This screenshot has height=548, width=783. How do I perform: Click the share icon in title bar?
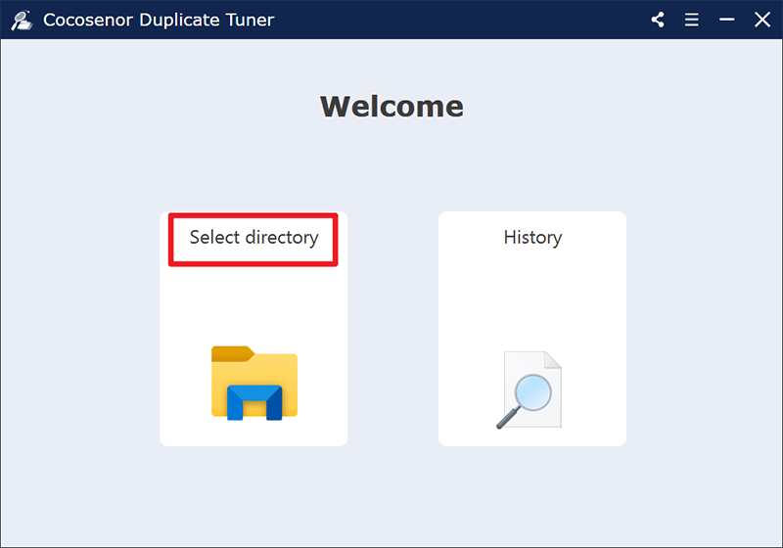point(658,20)
